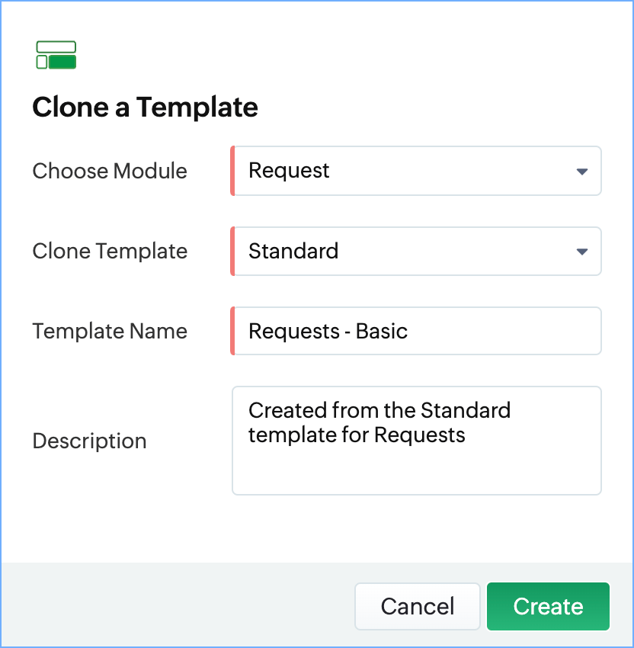Click the Created from the Standard text
Image resolution: width=634 pixels, height=648 pixels.
379,410
